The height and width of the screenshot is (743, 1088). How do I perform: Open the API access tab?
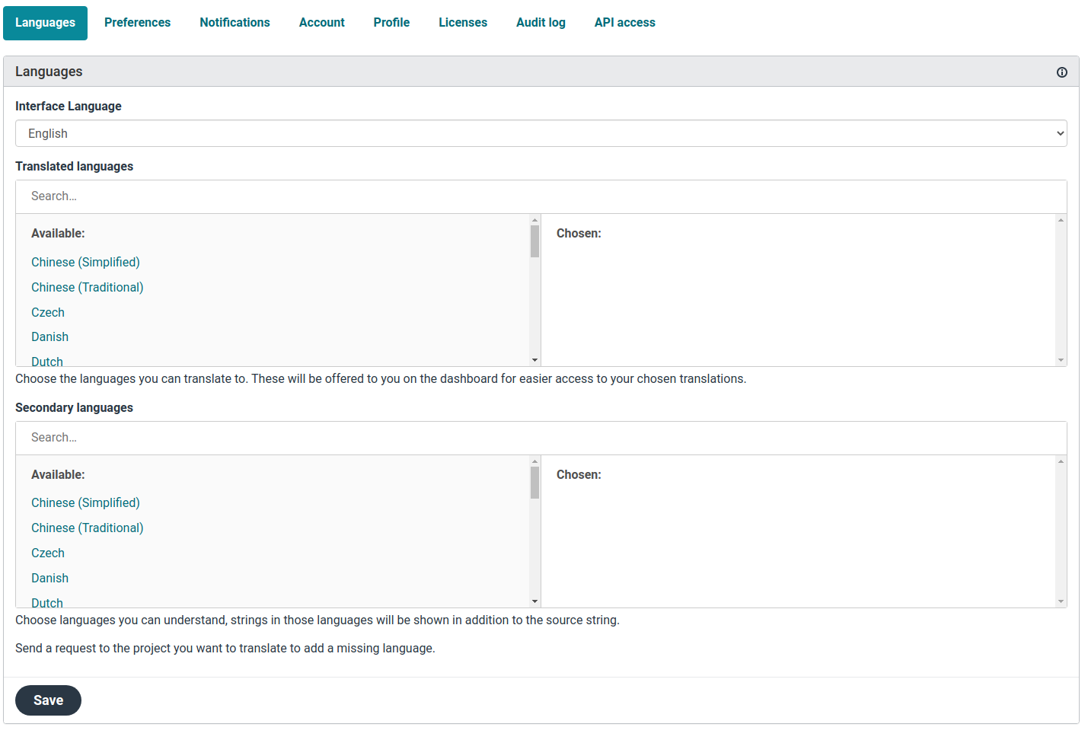(624, 22)
